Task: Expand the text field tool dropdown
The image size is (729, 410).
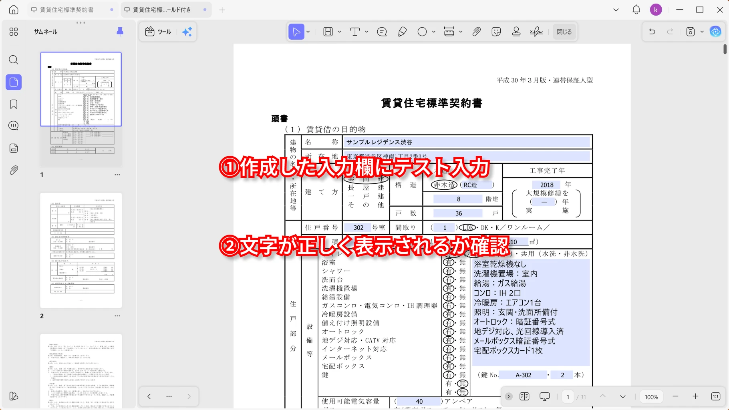Action: click(x=339, y=32)
